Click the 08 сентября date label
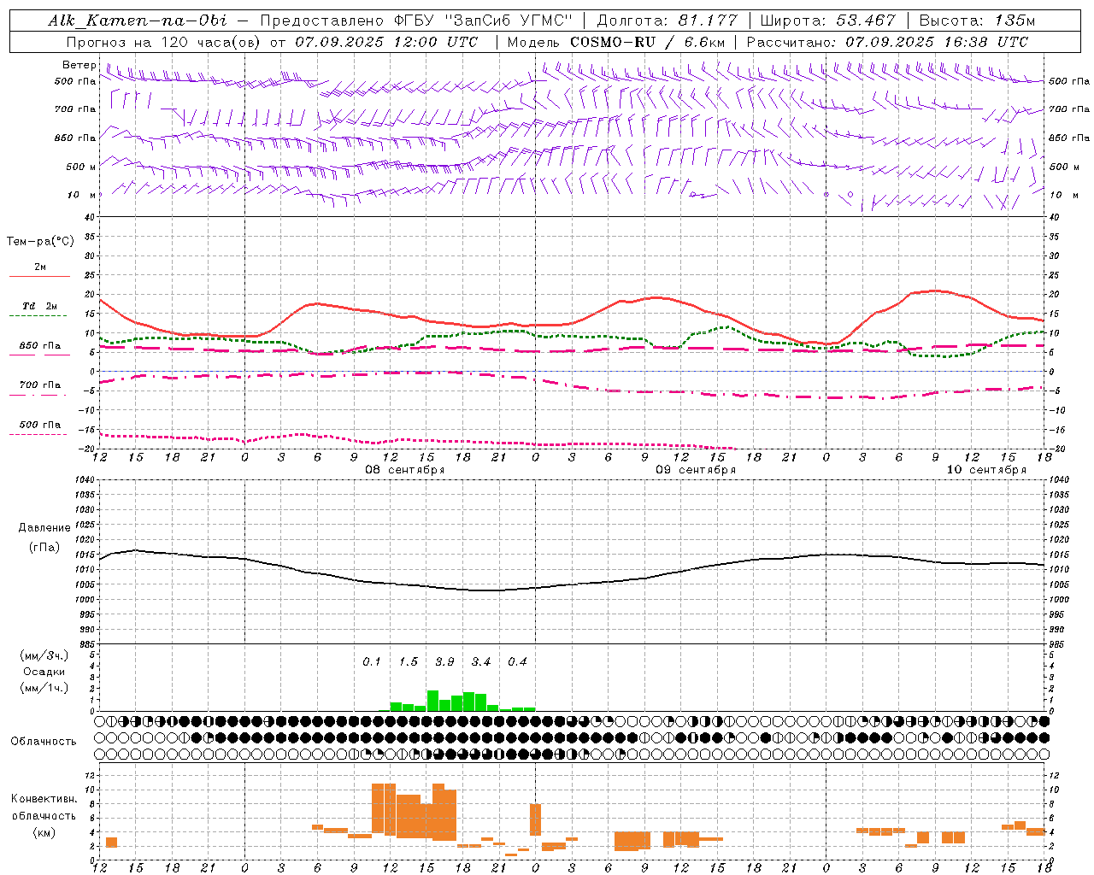This screenshot has width=1094, height=875. 405,470
